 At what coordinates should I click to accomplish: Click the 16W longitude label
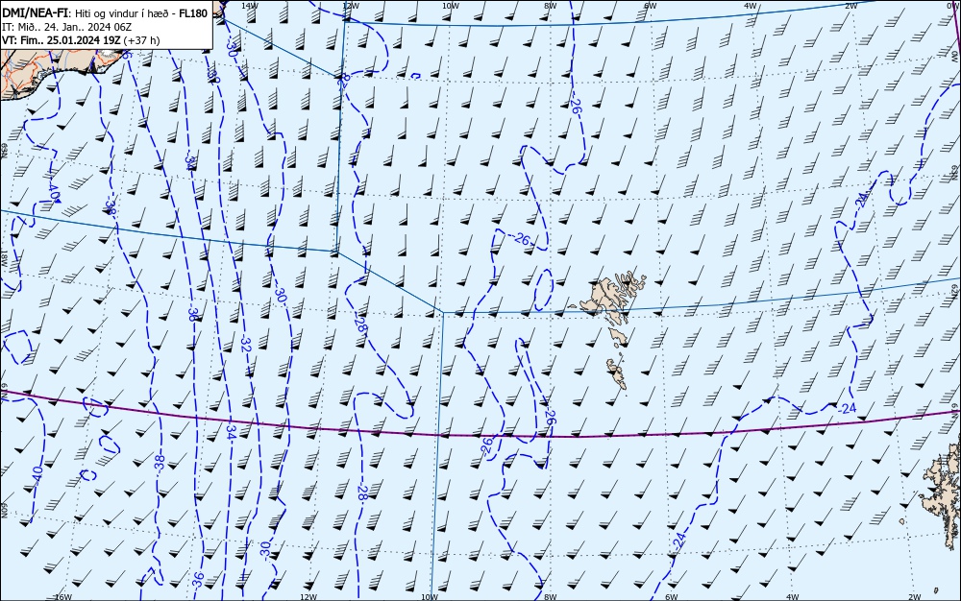click(x=63, y=597)
